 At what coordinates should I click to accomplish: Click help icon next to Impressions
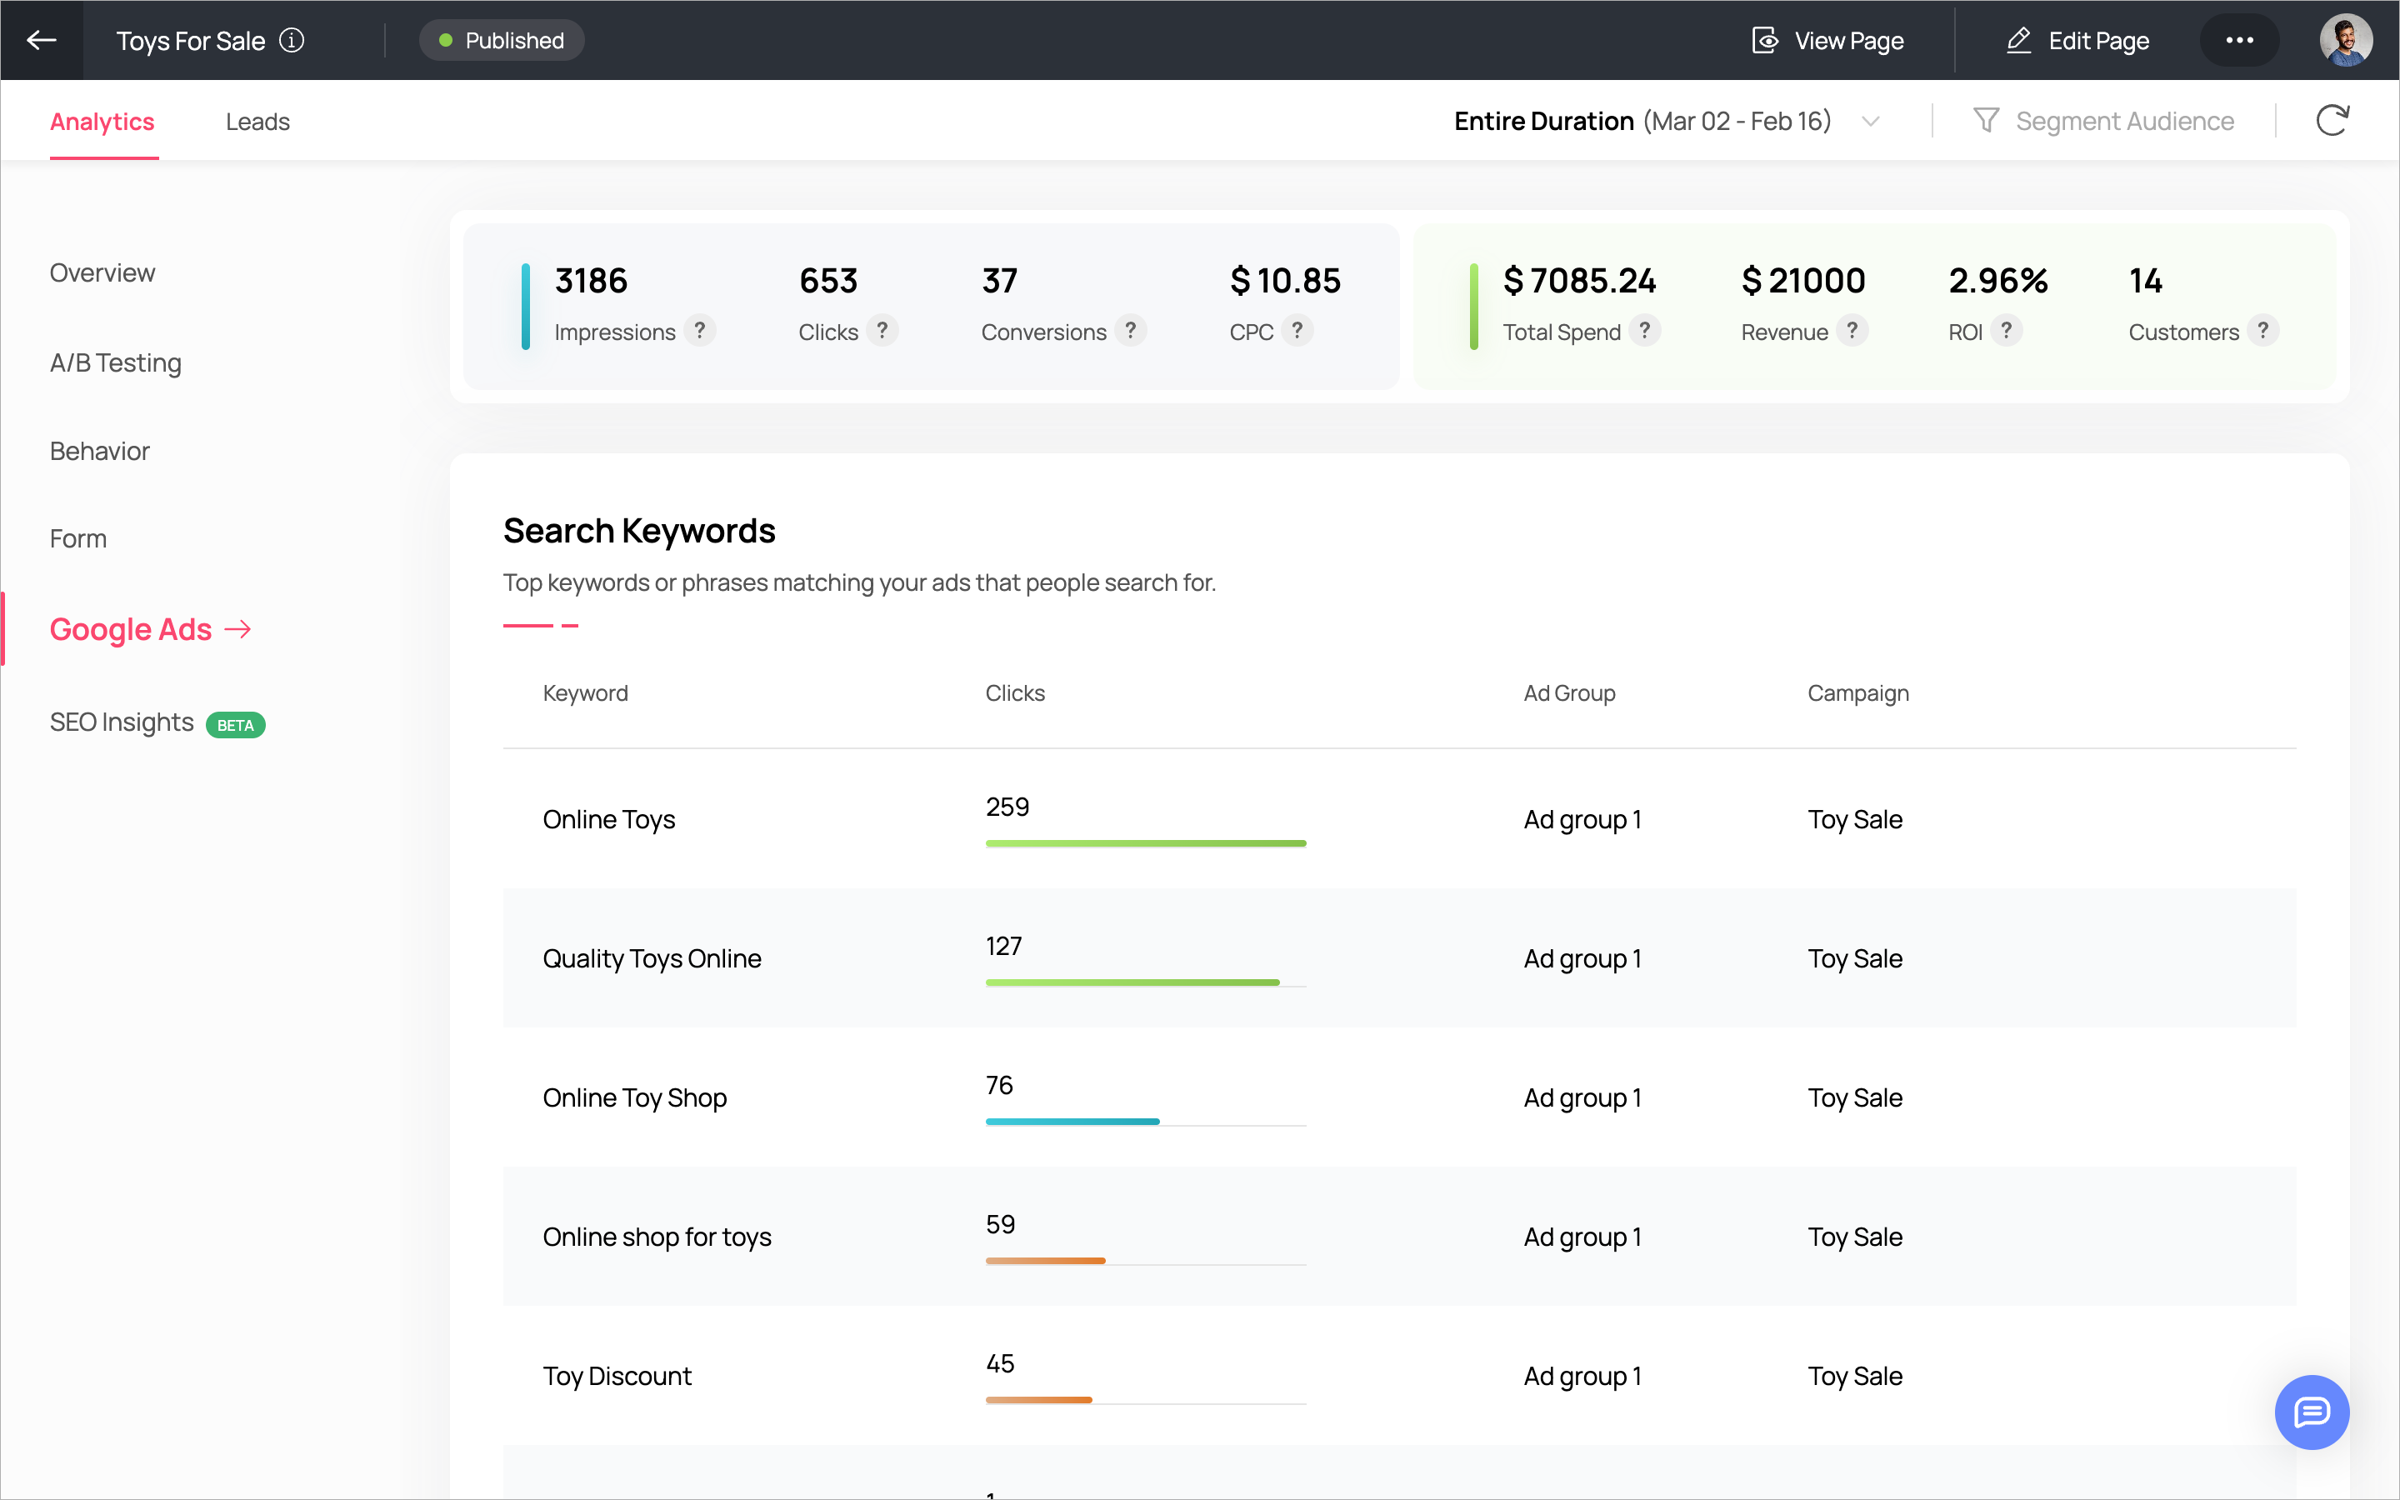700,330
